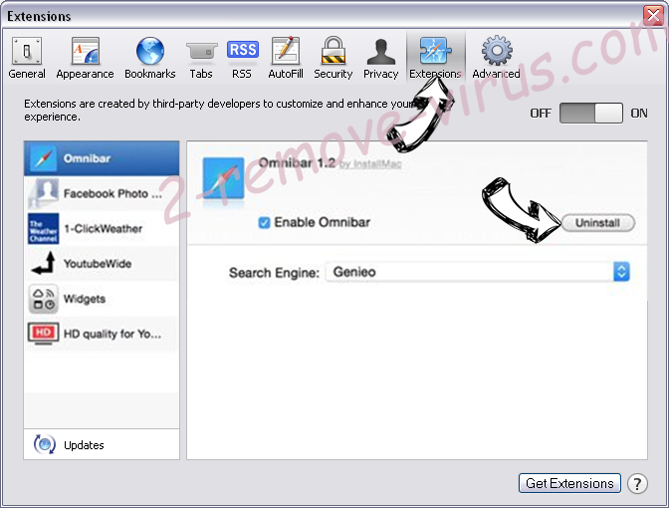The width and height of the screenshot is (669, 508).
Task: Open the General preferences pane
Action: click(27, 59)
